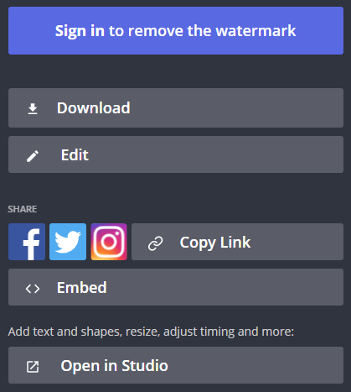The width and height of the screenshot is (351, 392).
Task: Open in Studio
Action: point(176,365)
